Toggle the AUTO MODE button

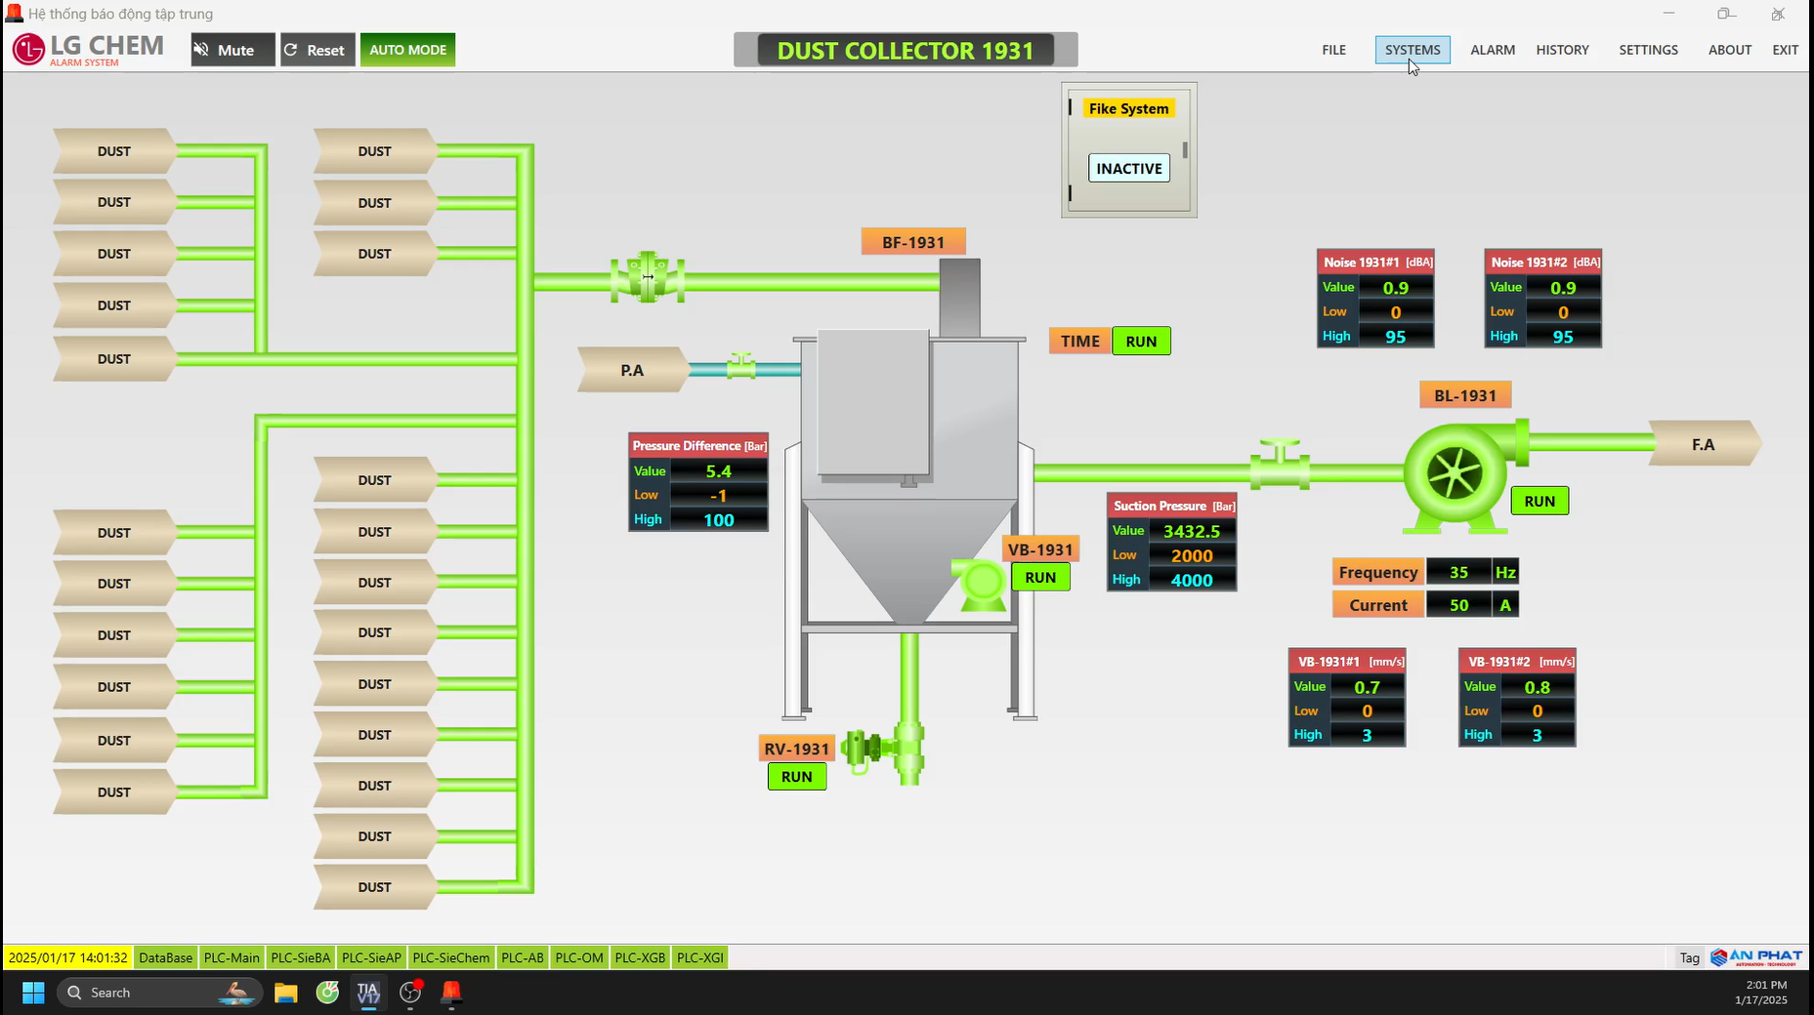407,50
